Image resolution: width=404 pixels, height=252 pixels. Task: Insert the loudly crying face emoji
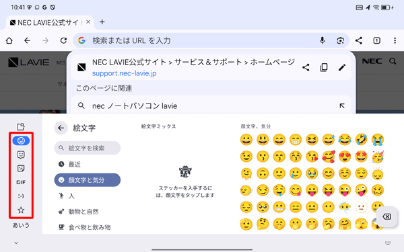pyautogui.click(x=378, y=140)
